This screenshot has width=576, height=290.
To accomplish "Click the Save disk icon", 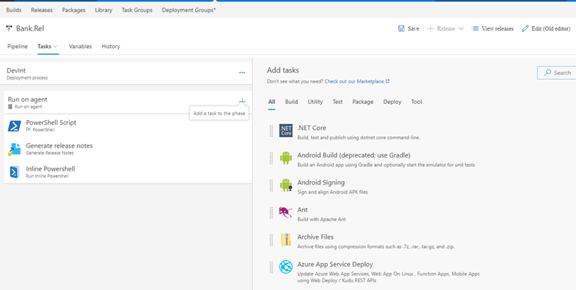I will 401,28.
